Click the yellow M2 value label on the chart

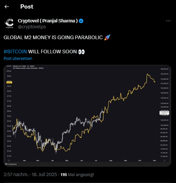pos(9,82)
